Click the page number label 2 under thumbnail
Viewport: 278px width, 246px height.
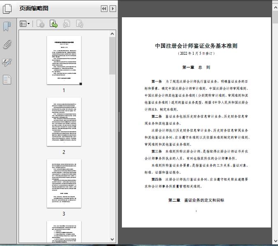(64, 152)
